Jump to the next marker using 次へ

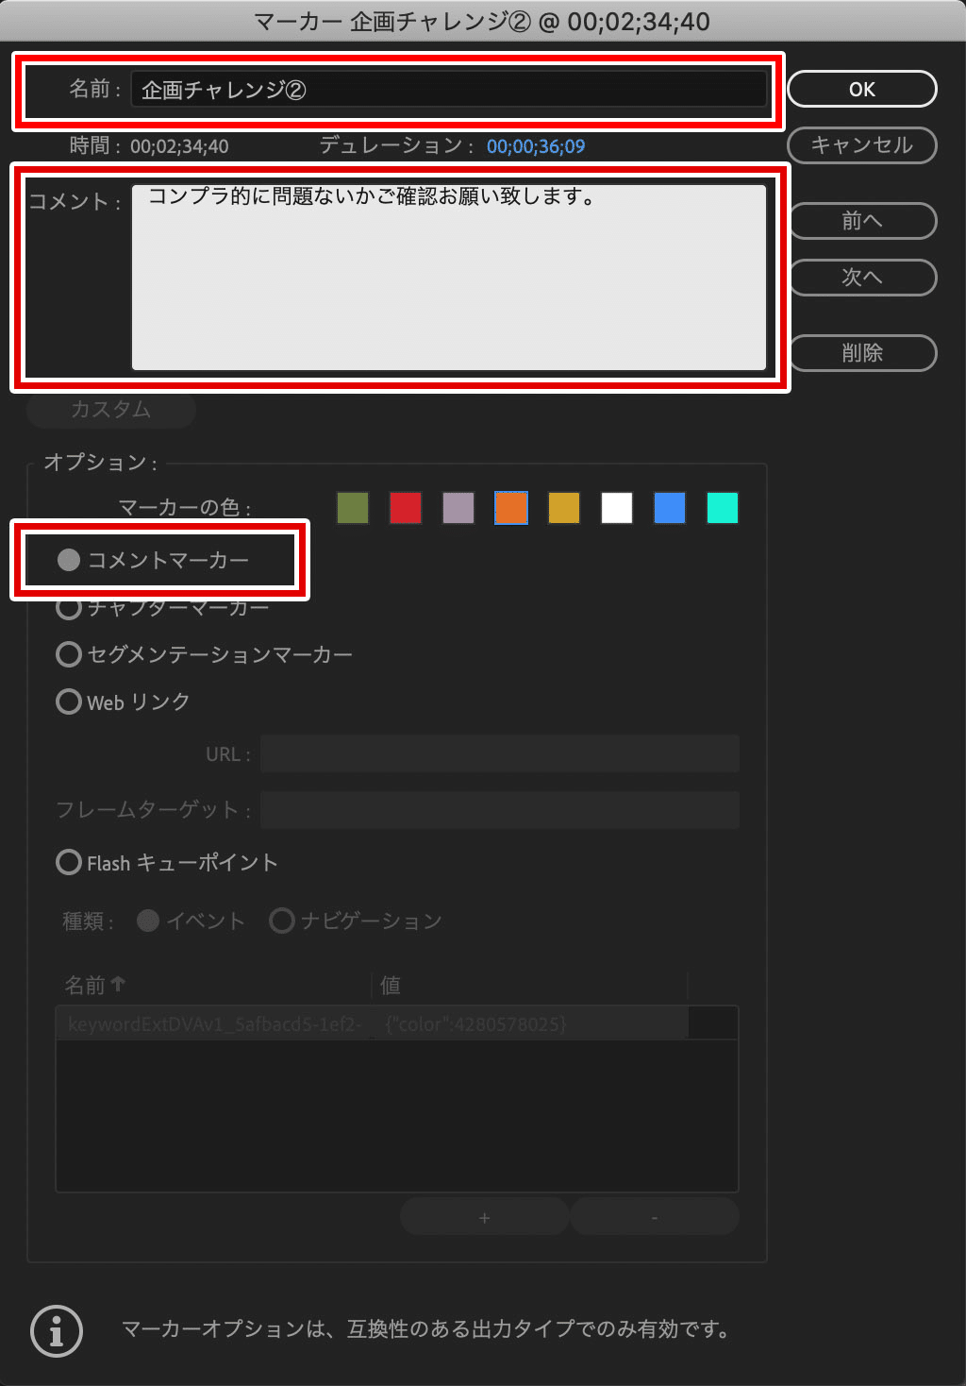click(x=860, y=278)
